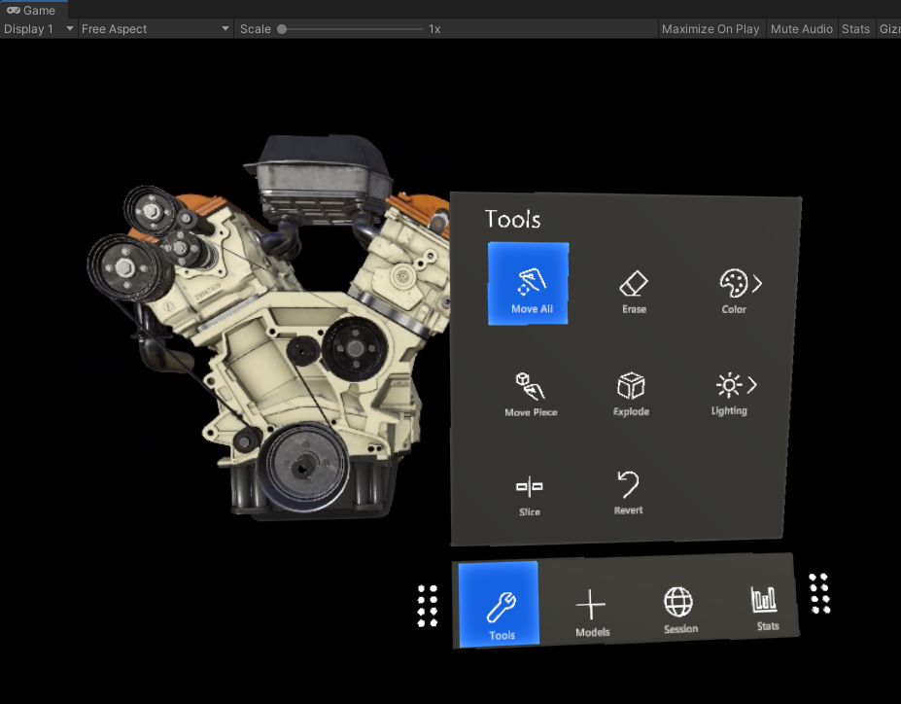Enable Mute Audio
This screenshot has width=901, height=704.
coord(801,28)
